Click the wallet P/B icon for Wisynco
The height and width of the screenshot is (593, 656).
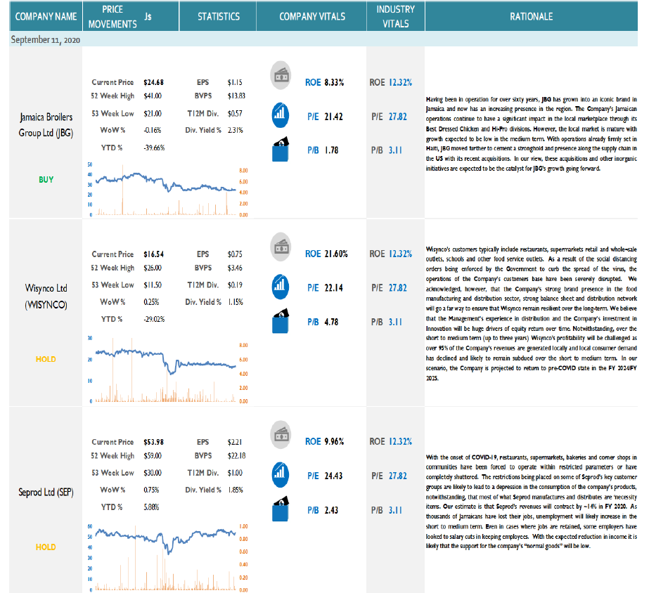coord(281,321)
